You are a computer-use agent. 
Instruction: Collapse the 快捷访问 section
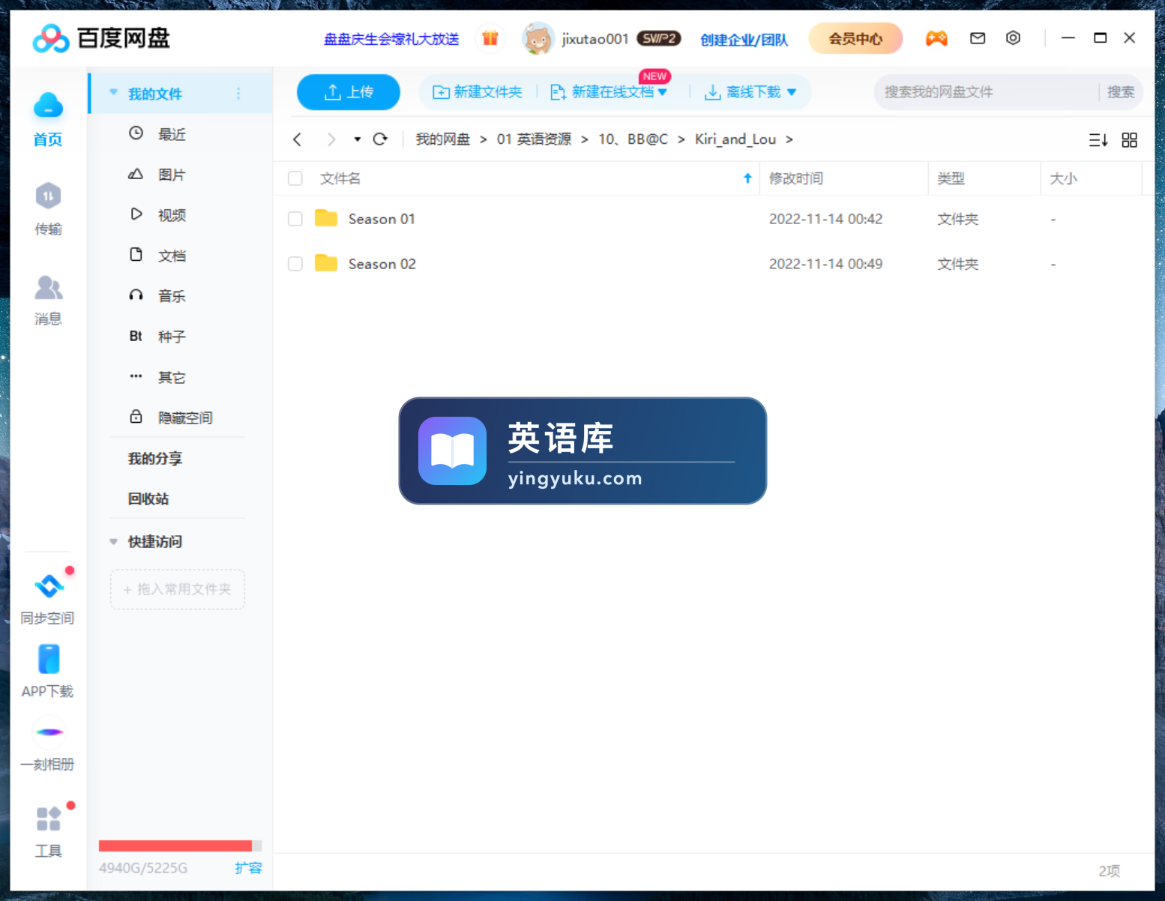point(114,541)
